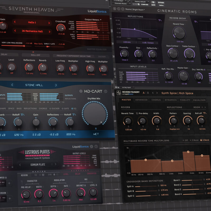Click previous preset circle arrow in Cinematic Rooms
Viewport: 211px width, 211px height.
(x=119, y=9)
